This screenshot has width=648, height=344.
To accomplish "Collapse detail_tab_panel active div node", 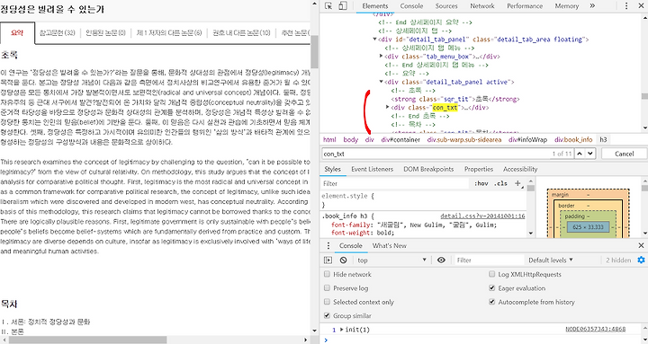I will [381, 82].
